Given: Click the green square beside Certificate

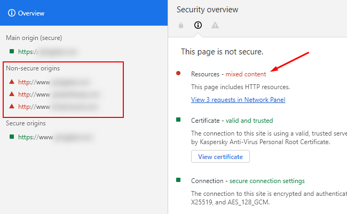Looking at the screenshot, I should pos(178,120).
